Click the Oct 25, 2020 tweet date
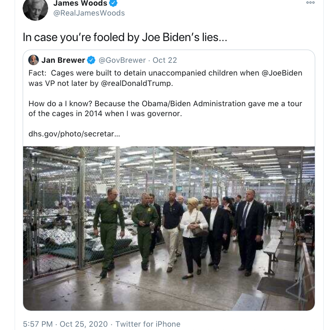 tap(84, 324)
